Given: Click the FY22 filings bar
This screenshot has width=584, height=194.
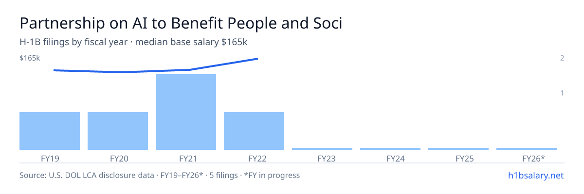Looking at the screenshot, I should (254, 131).
